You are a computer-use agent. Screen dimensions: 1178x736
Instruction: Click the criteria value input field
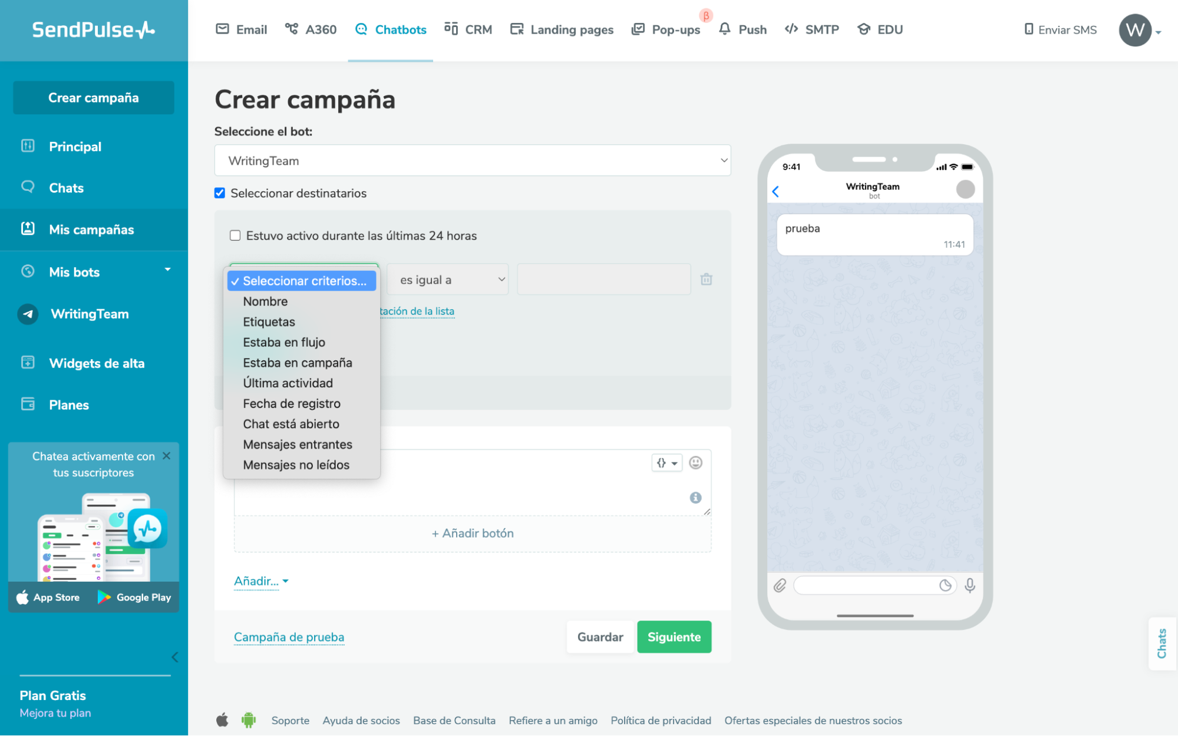point(603,280)
